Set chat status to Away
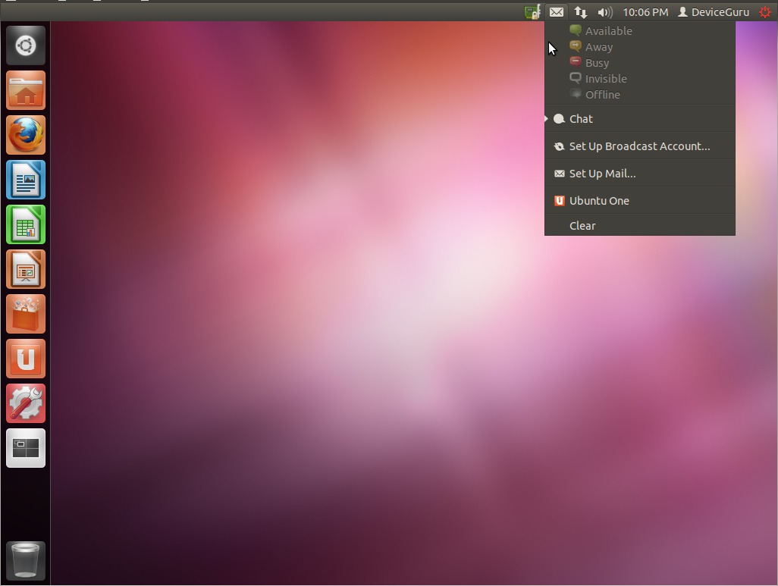Image resolution: width=778 pixels, height=586 pixels. [639, 47]
